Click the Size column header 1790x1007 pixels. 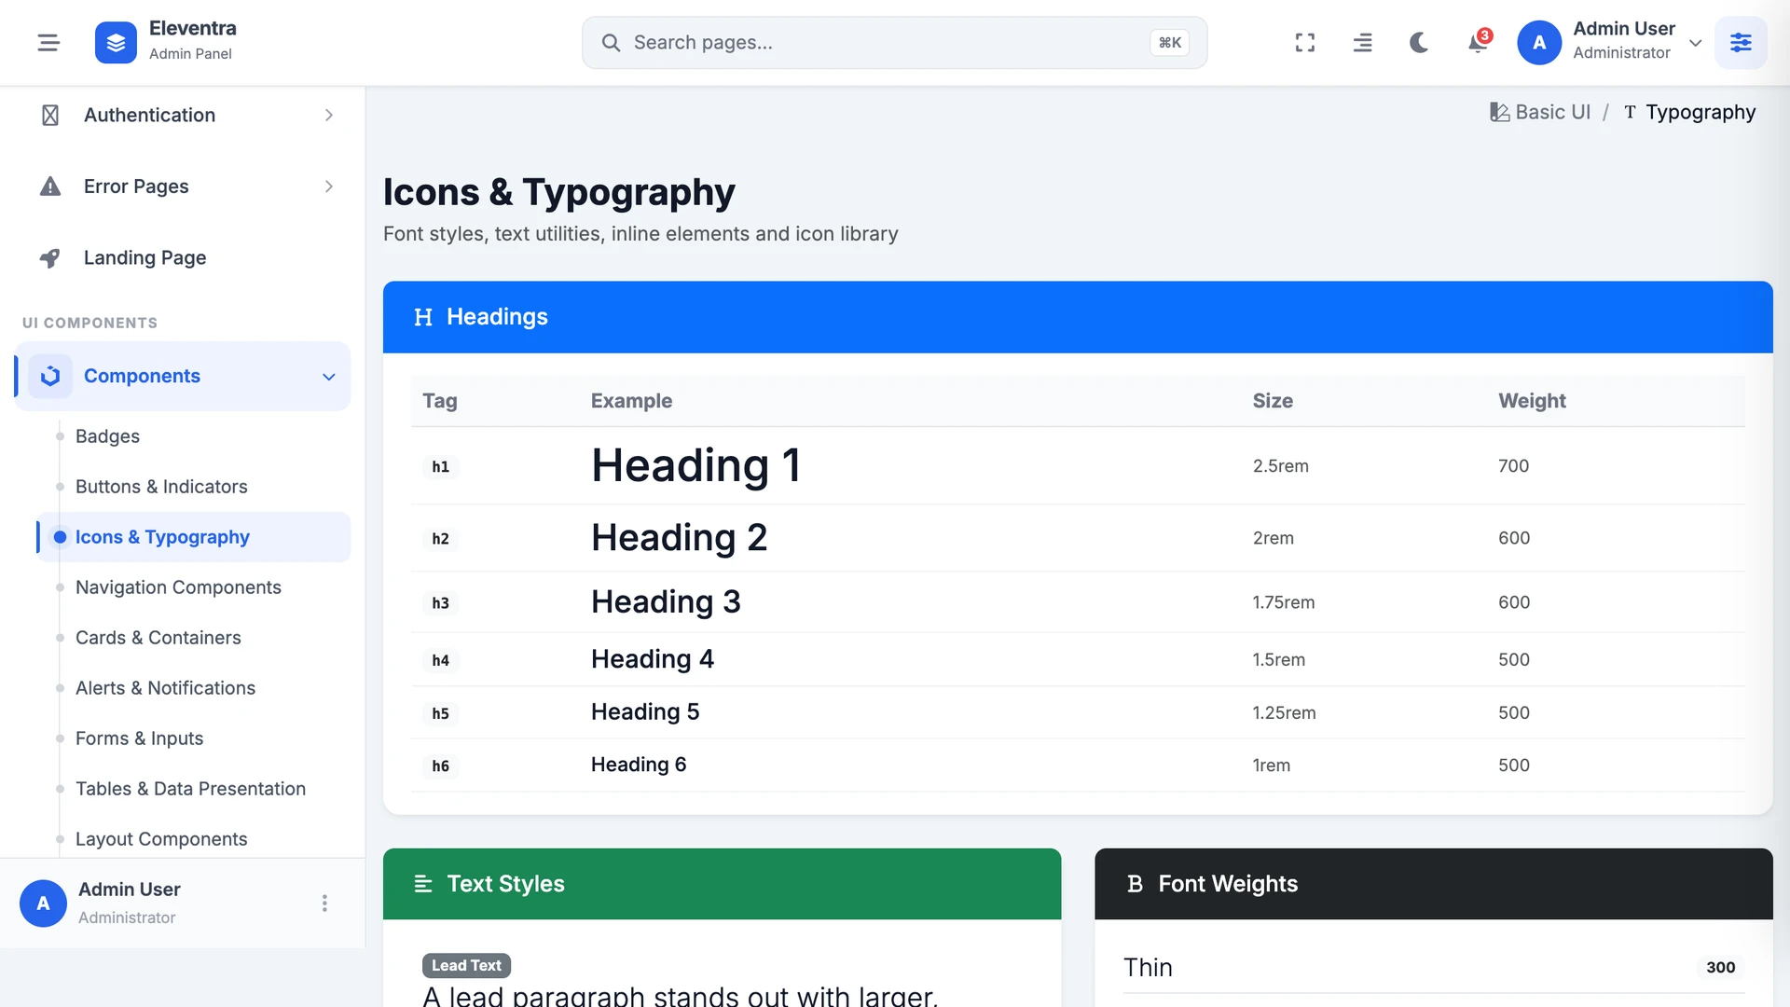1273,401
